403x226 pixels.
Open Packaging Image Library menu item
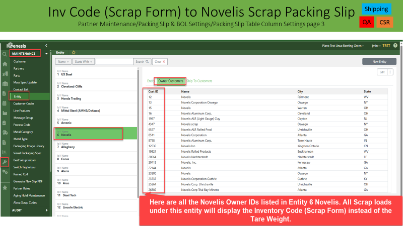pos(29,146)
